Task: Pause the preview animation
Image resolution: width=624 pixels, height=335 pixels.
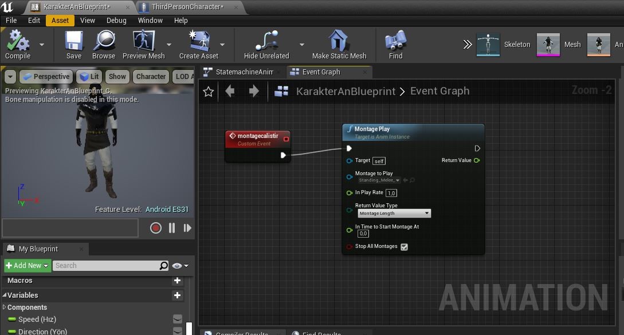Action: coord(172,228)
